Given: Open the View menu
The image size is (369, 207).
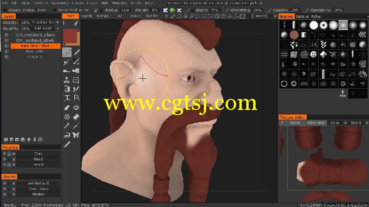Looking at the screenshot, I should (x=25, y=3).
